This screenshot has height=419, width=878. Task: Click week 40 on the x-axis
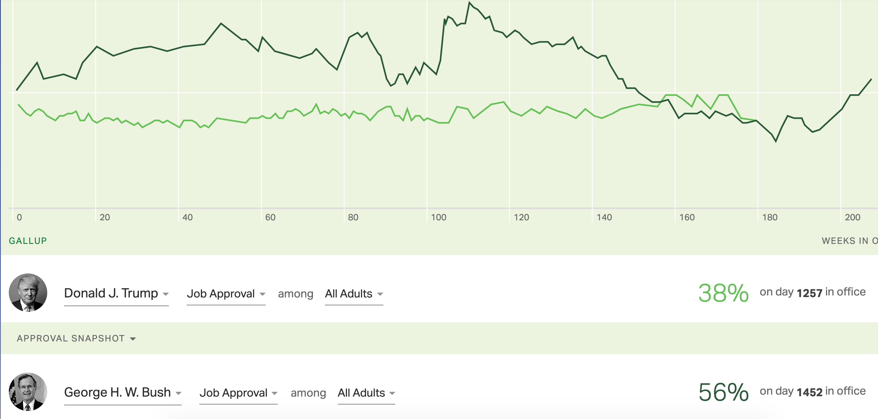[x=187, y=217]
